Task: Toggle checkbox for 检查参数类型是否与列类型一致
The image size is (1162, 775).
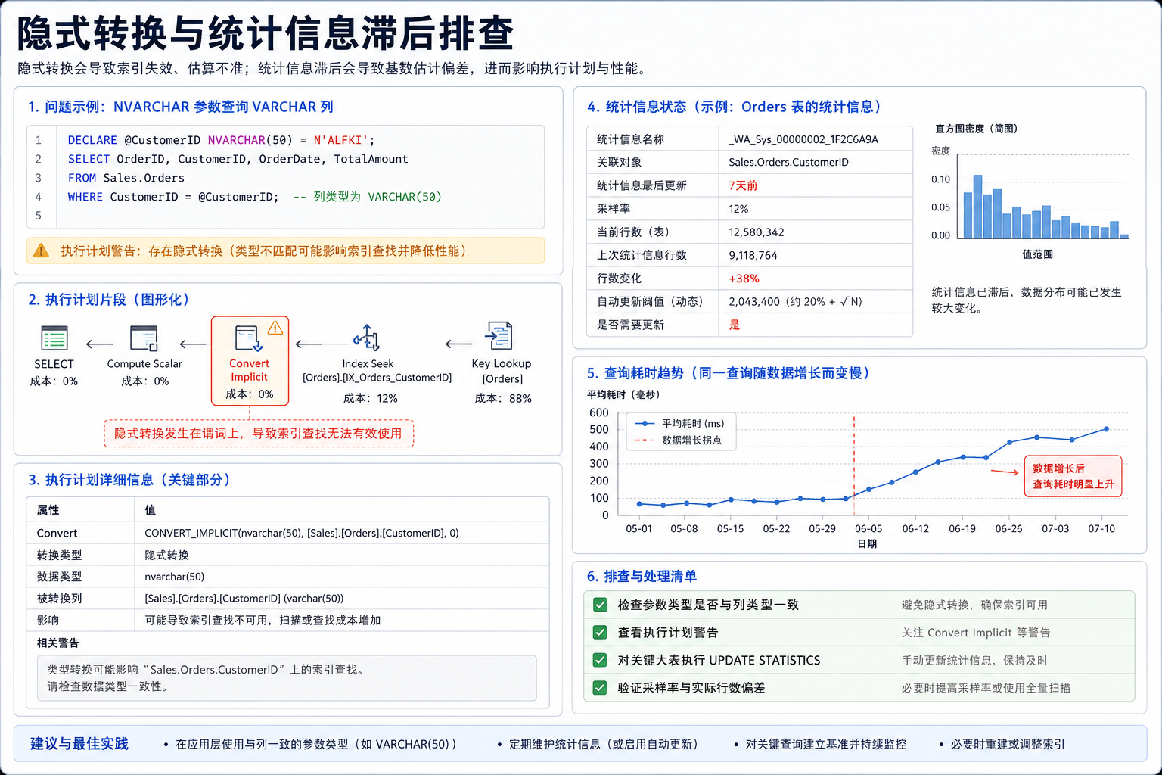Action: (600, 605)
